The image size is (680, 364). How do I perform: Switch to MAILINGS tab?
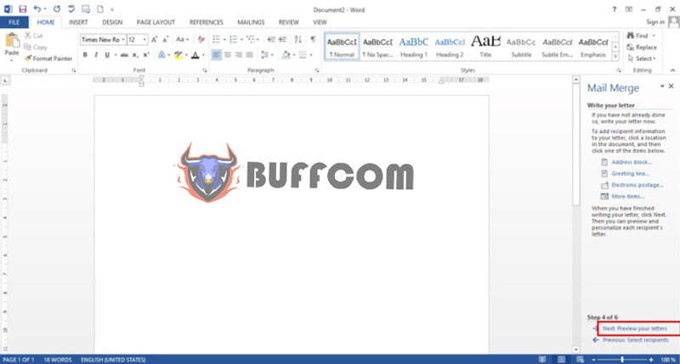(x=251, y=22)
